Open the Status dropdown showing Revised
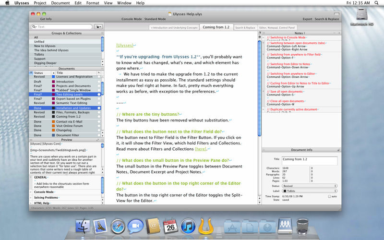 point(310,186)
